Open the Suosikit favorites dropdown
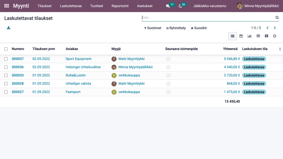Image resolution: width=283 pixels, height=159 pixels. point(198,28)
